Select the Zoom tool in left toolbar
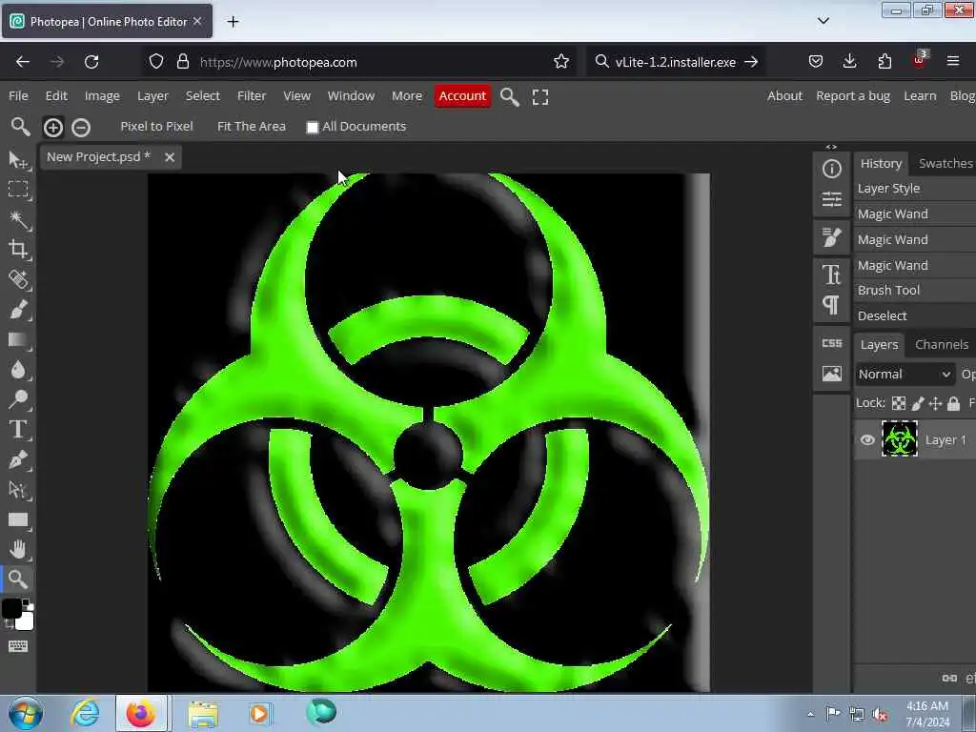 tap(18, 579)
